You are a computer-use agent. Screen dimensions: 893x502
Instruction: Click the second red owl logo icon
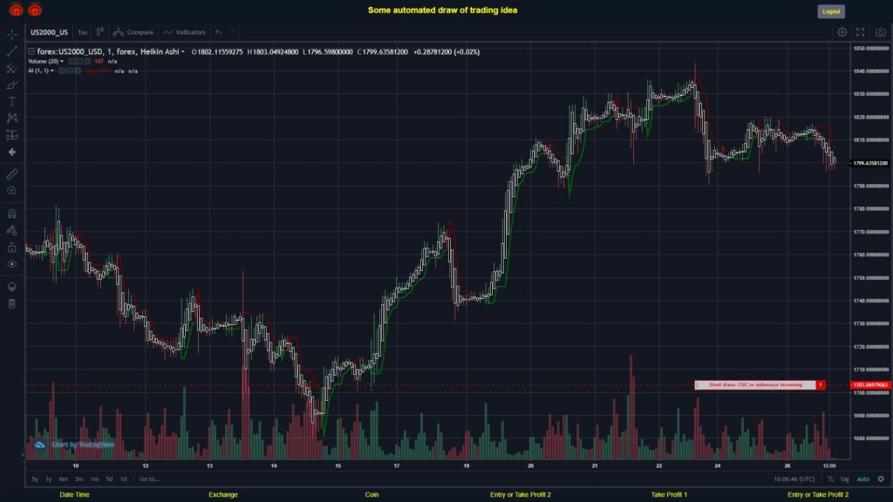[x=35, y=10]
